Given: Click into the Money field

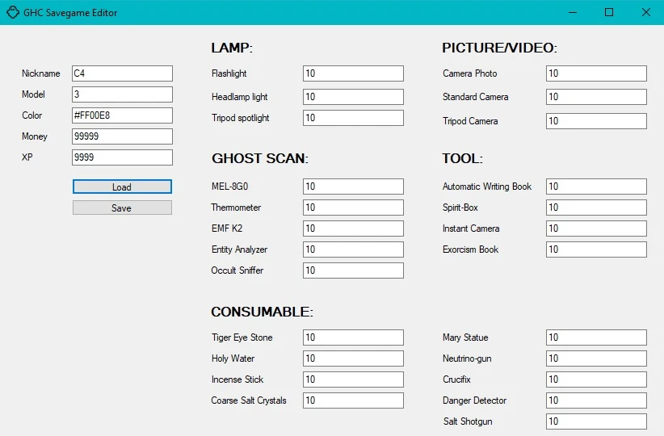Looking at the screenshot, I should (x=122, y=136).
